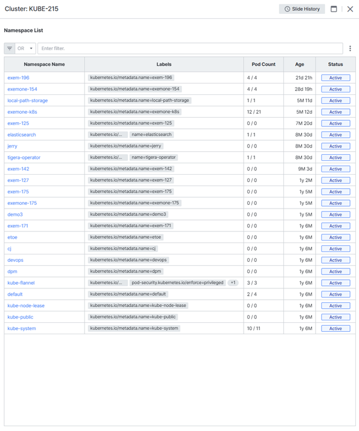The image size is (359, 431).
Task: Click age value 5M 11d
Action: tap(305, 100)
